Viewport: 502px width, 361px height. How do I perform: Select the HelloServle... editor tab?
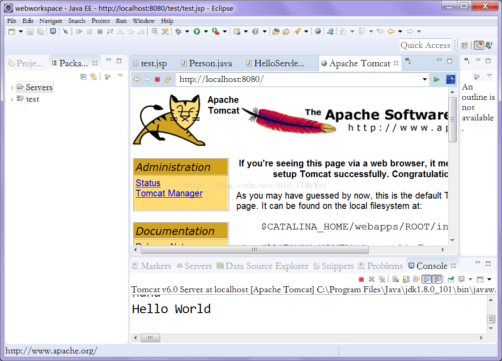point(276,64)
